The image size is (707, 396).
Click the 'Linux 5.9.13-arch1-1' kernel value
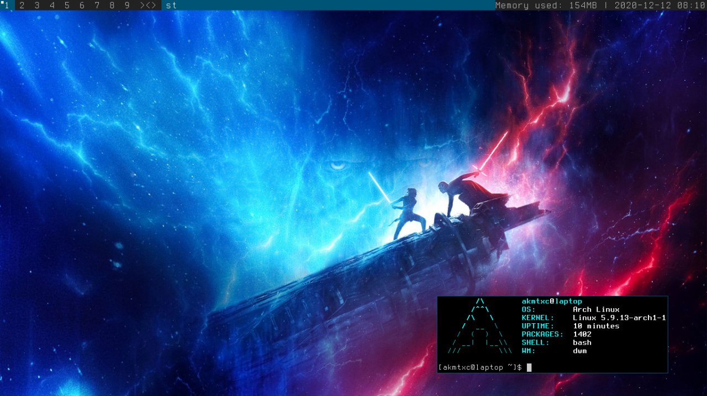pyautogui.click(x=619, y=318)
